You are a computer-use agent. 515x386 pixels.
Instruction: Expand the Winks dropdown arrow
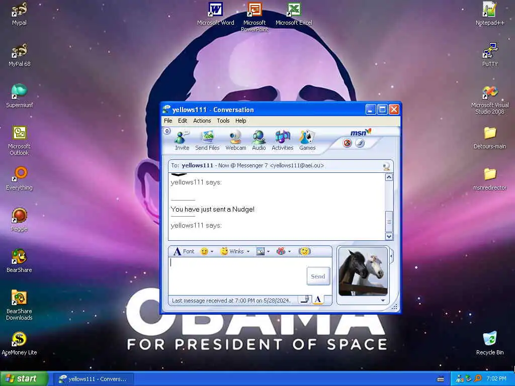tap(248, 252)
